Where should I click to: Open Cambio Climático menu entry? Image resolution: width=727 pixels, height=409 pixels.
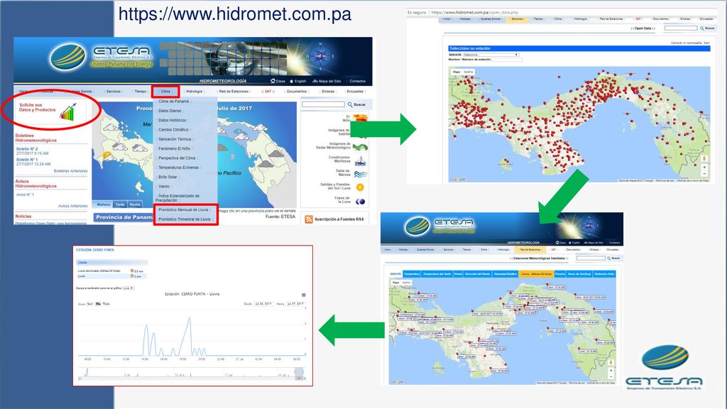[x=174, y=130]
